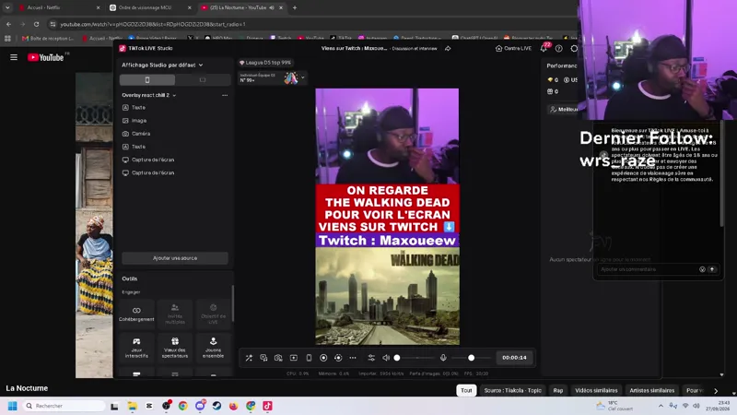Click the record circle icon in bottom toolbar

323,358
